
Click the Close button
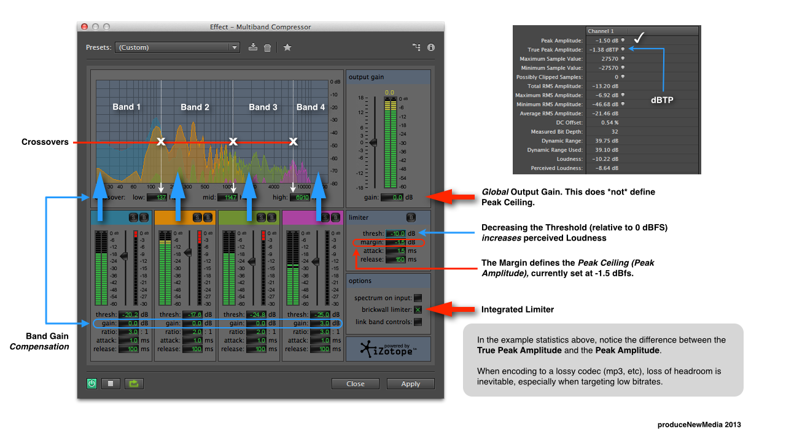(x=355, y=384)
